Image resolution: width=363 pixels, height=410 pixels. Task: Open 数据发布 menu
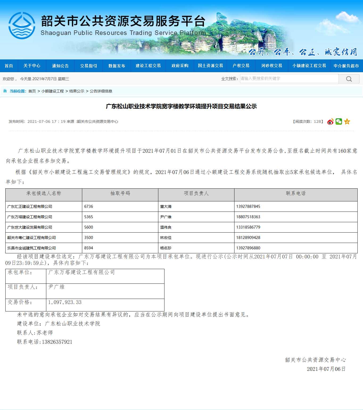117,66
